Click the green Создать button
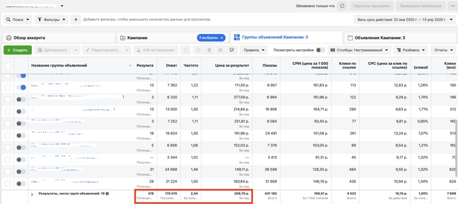The width and height of the screenshot is (458, 204). (x=18, y=50)
